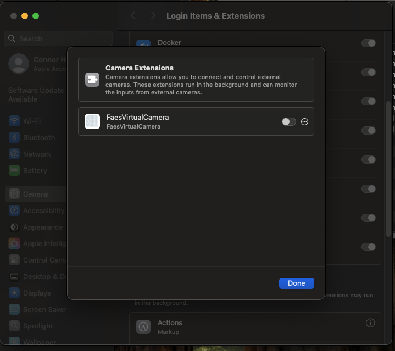The image size is (395, 351).
Task: Click the Actions Markup row
Action: click(x=255, y=327)
